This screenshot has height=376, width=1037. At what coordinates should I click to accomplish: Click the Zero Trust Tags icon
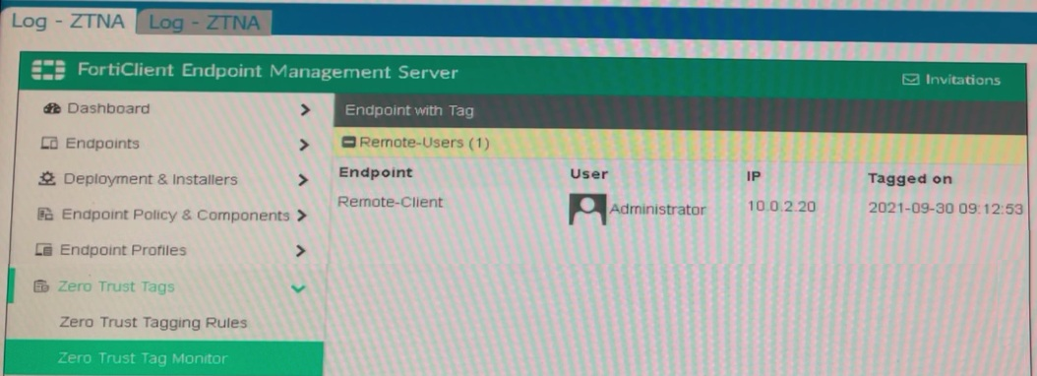click(41, 286)
